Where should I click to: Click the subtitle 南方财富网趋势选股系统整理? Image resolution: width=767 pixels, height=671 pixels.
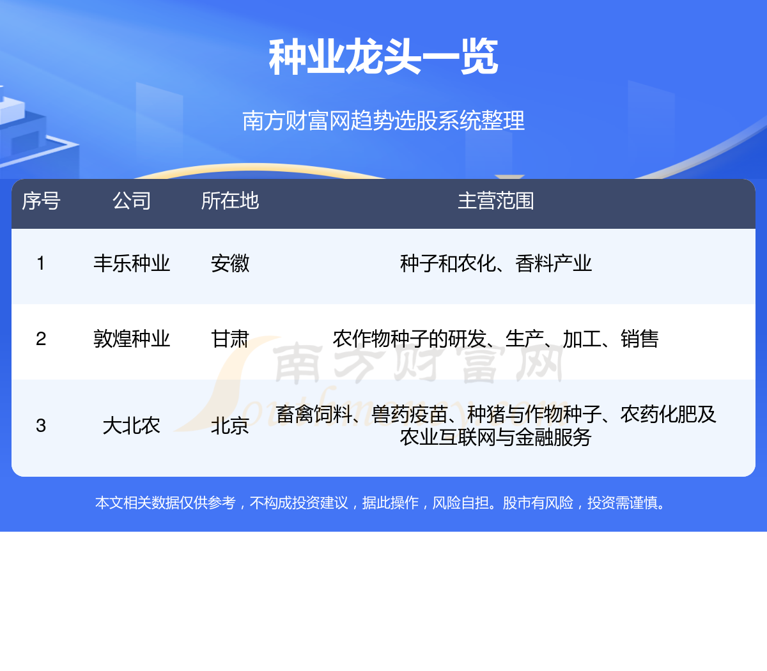tap(383, 121)
